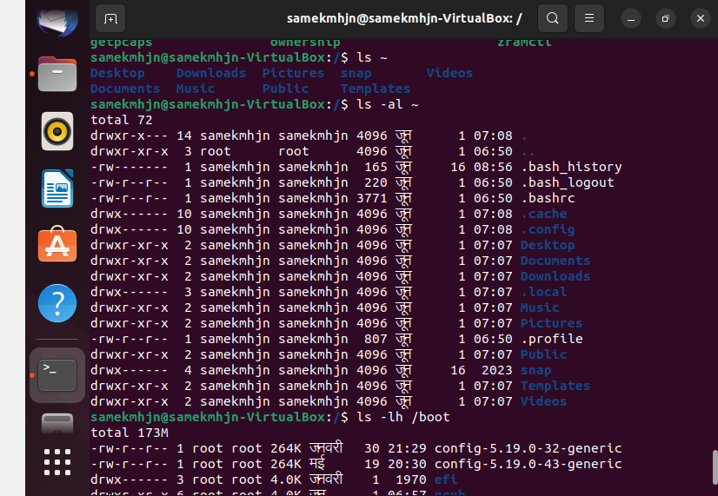Viewport: 718px width, 496px height.
Task: Click the config-5.19.0-32-generic file entry
Action: point(528,448)
